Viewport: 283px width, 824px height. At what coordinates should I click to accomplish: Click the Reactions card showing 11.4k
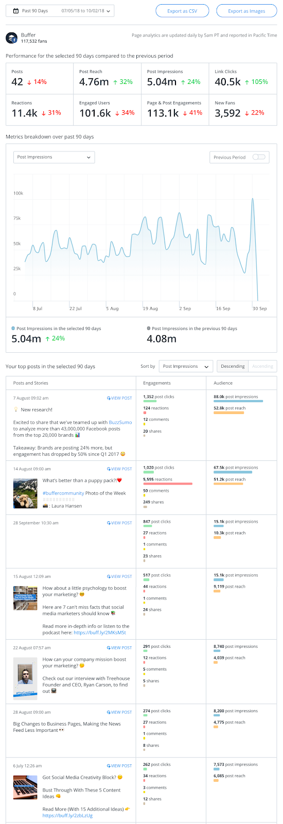click(40, 109)
